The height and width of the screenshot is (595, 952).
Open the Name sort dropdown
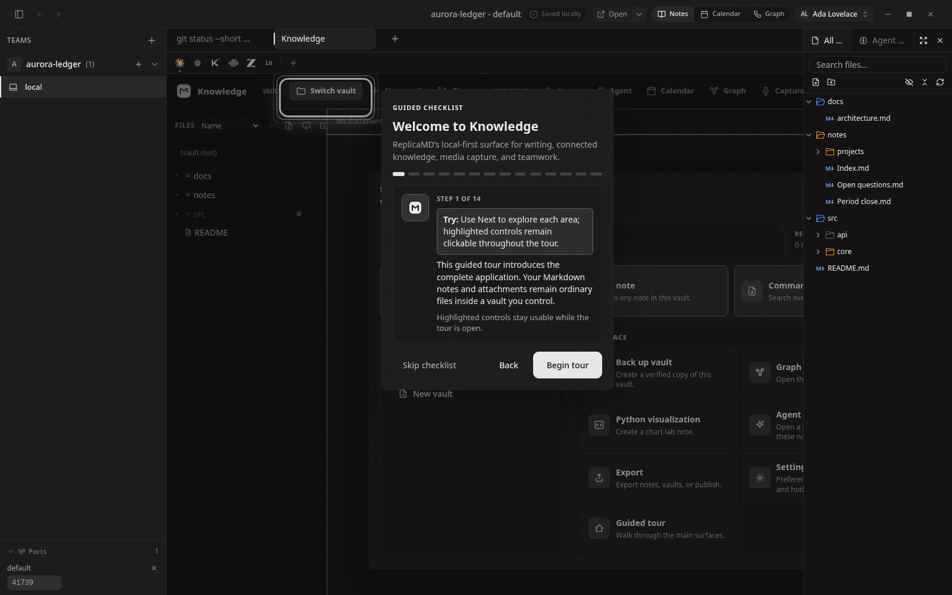230,126
